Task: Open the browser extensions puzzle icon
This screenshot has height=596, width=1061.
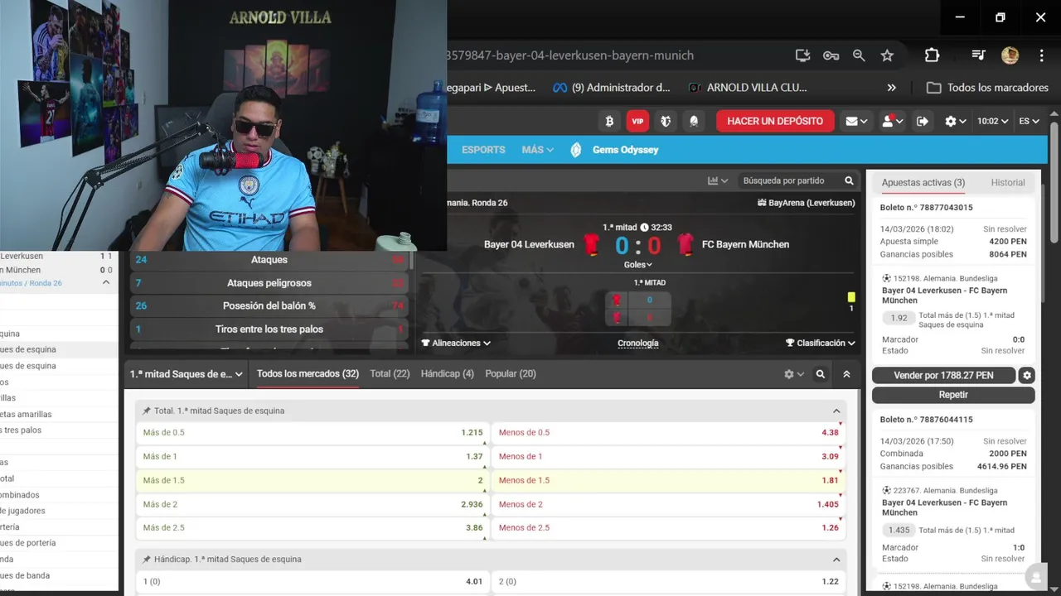Action: tap(932, 55)
